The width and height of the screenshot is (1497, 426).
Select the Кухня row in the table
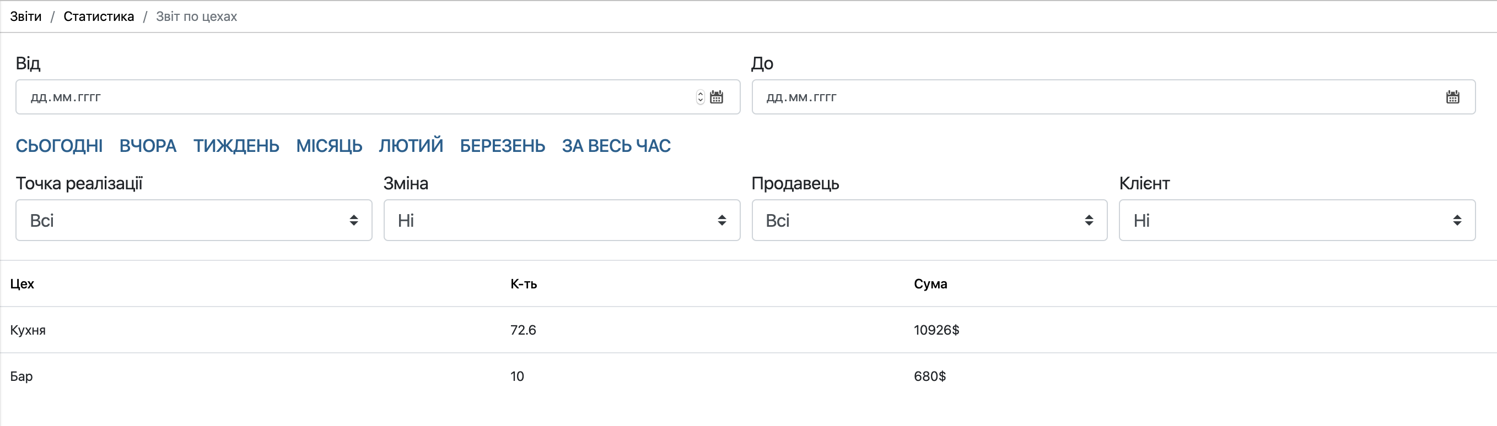28,330
